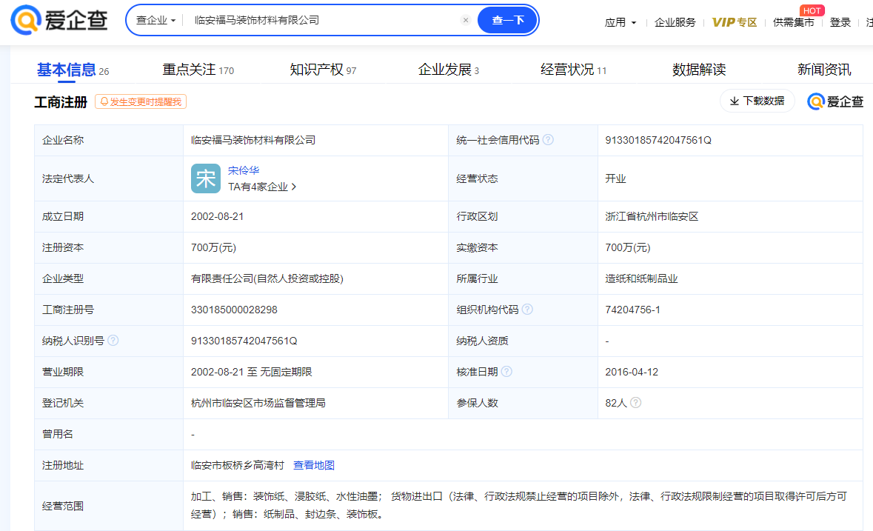Open the 查企业 search type dropdown

click(156, 20)
